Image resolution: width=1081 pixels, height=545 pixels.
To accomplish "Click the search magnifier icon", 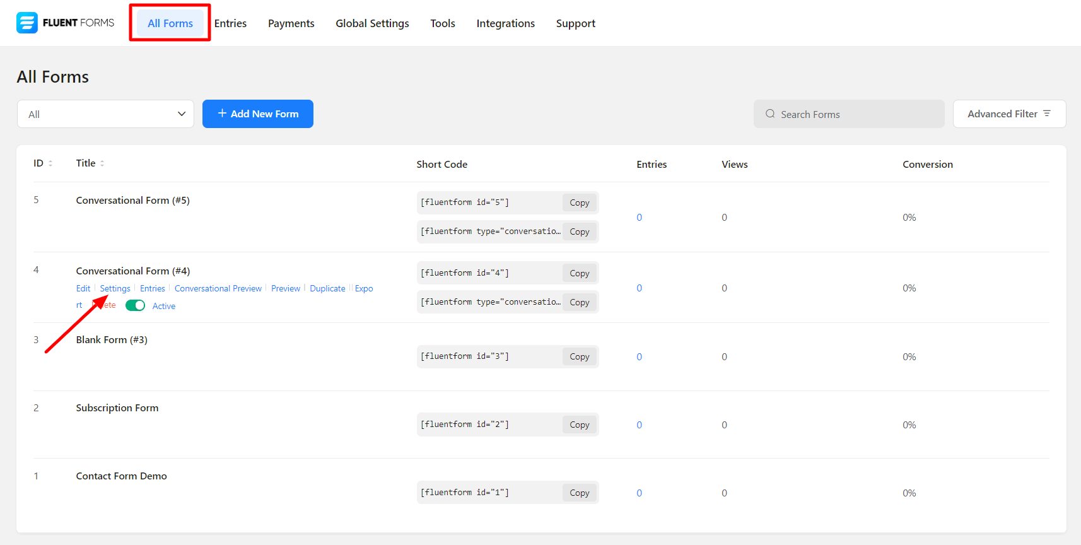I will point(770,114).
